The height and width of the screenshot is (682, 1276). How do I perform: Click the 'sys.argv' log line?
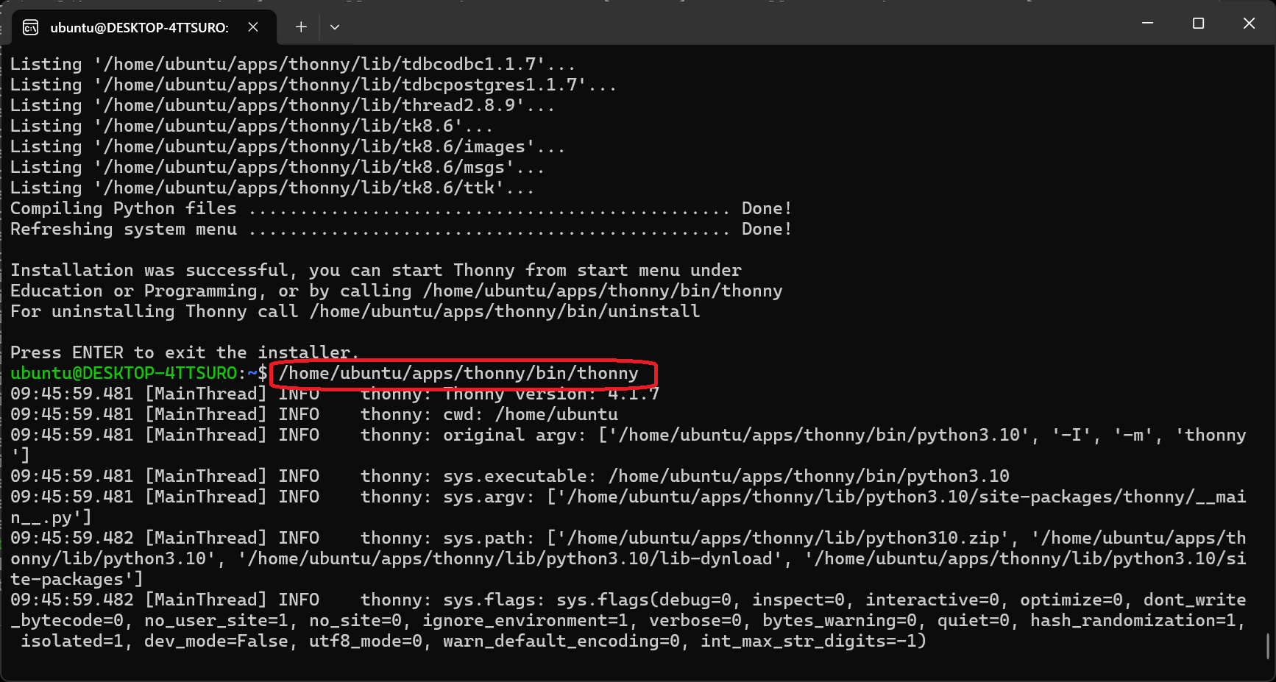628,507
